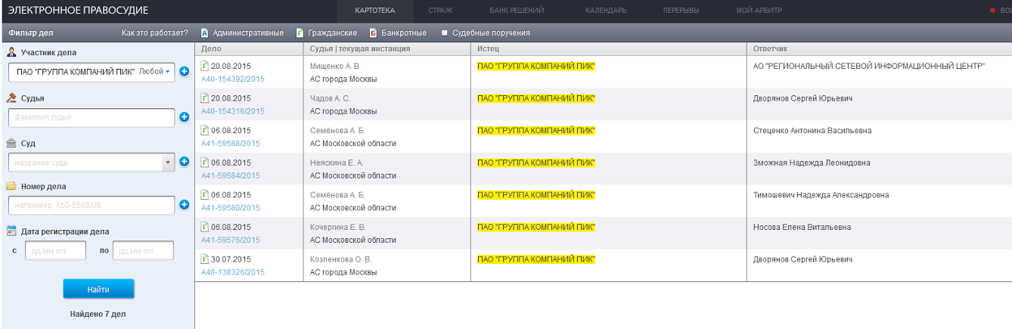This screenshot has height=329, width=1012.
Task: Click the Суд building icon
Action: point(11,143)
